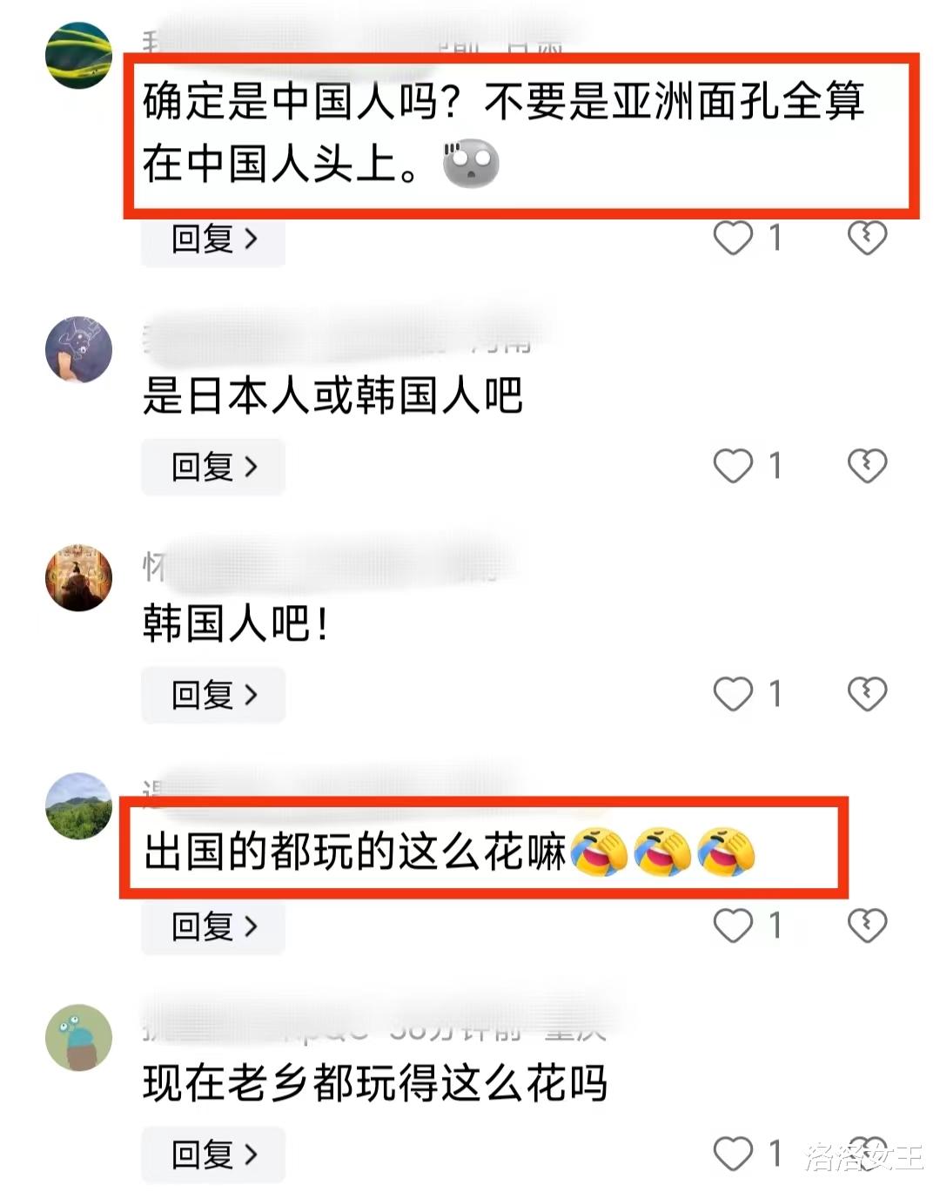Open the avatar beside 韩国人吧 comment
This screenshot has width=940, height=1192.
tap(78, 577)
